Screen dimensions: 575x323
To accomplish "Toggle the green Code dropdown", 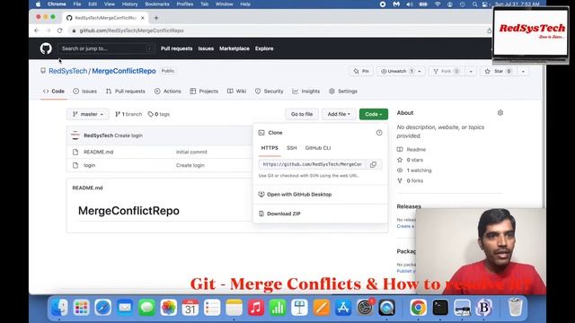I will [x=374, y=114].
